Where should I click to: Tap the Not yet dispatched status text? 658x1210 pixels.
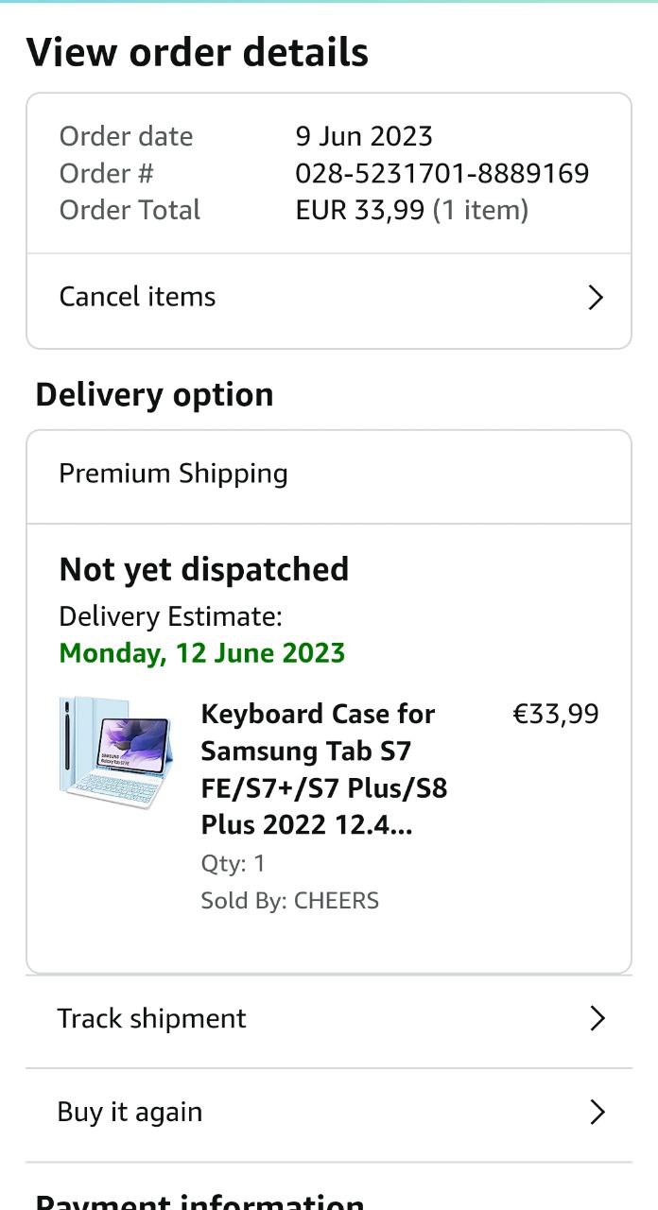pyautogui.click(x=203, y=569)
